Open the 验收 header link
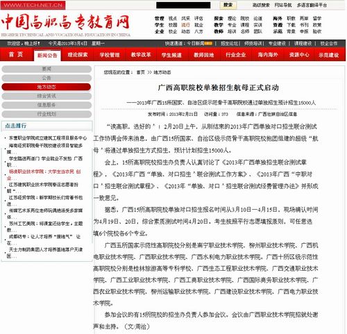The height and width of the screenshot is (334, 347). coord(317,31)
